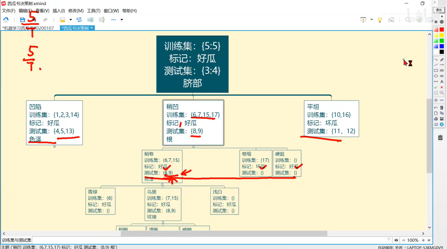Open the topic insert dropdown arrow
The height and width of the screenshot is (249, 447).
tap(71, 20)
